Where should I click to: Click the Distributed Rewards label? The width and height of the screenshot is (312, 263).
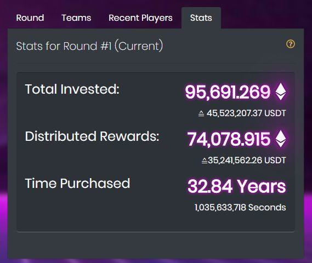coord(92,136)
